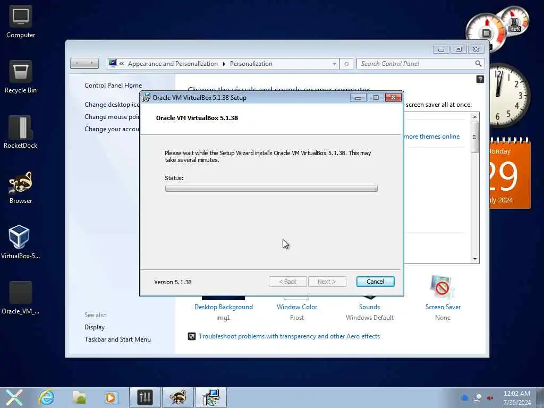544x408 pixels.
Task: Click the blue notification tray icon
Action: 465,397
